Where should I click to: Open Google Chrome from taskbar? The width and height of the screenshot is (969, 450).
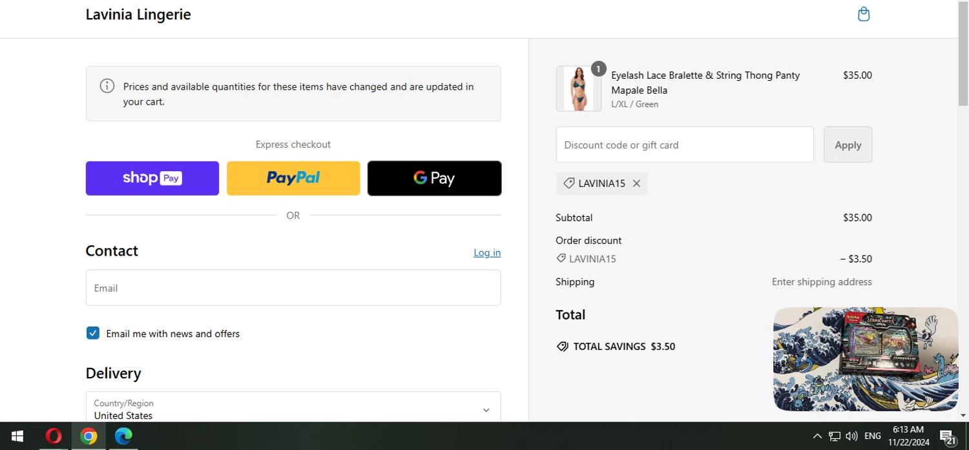89,436
